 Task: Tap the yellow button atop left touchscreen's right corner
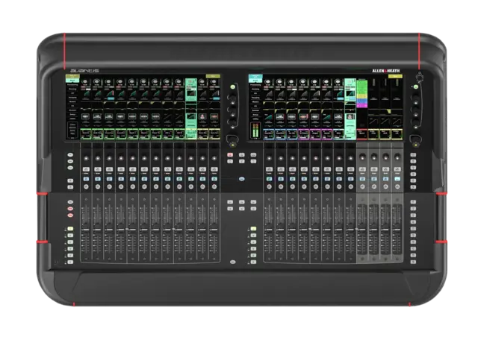tap(213, 76)
